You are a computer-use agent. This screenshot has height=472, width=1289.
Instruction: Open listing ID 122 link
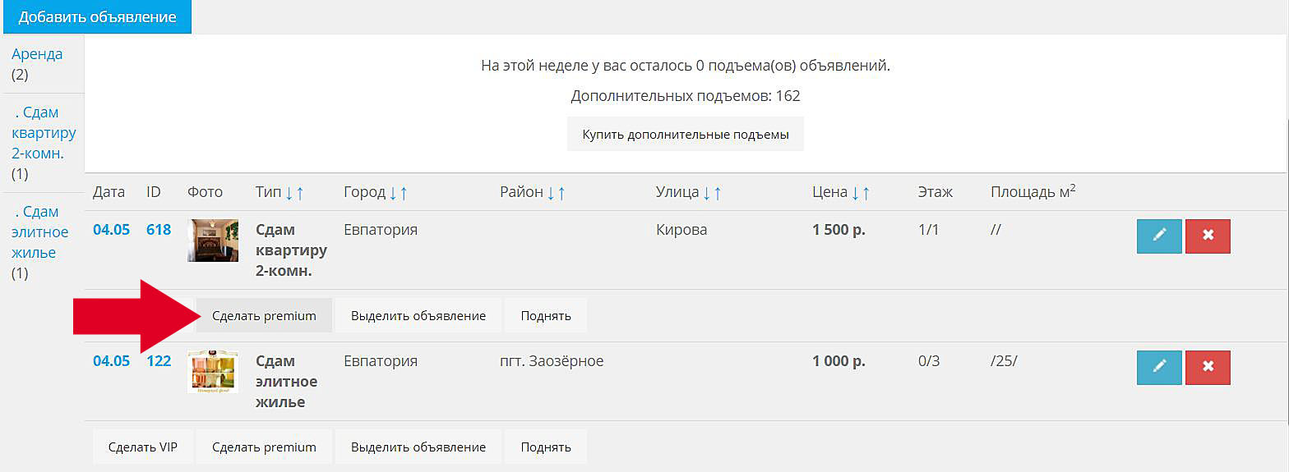[159, 361]
